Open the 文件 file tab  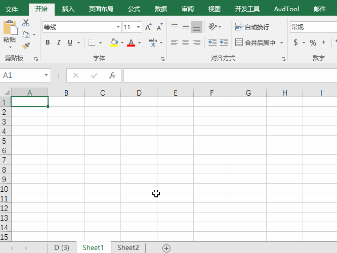tap(12, 9)
